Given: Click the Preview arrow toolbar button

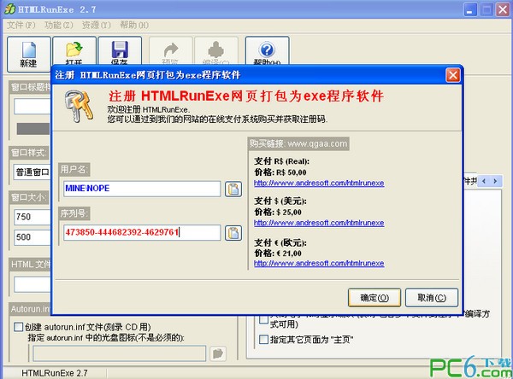Looking at the screenshot, I should pyautogui.click(x=171, y=51).
